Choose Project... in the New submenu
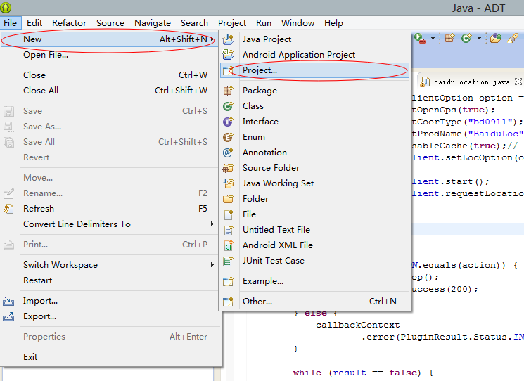 260,70
